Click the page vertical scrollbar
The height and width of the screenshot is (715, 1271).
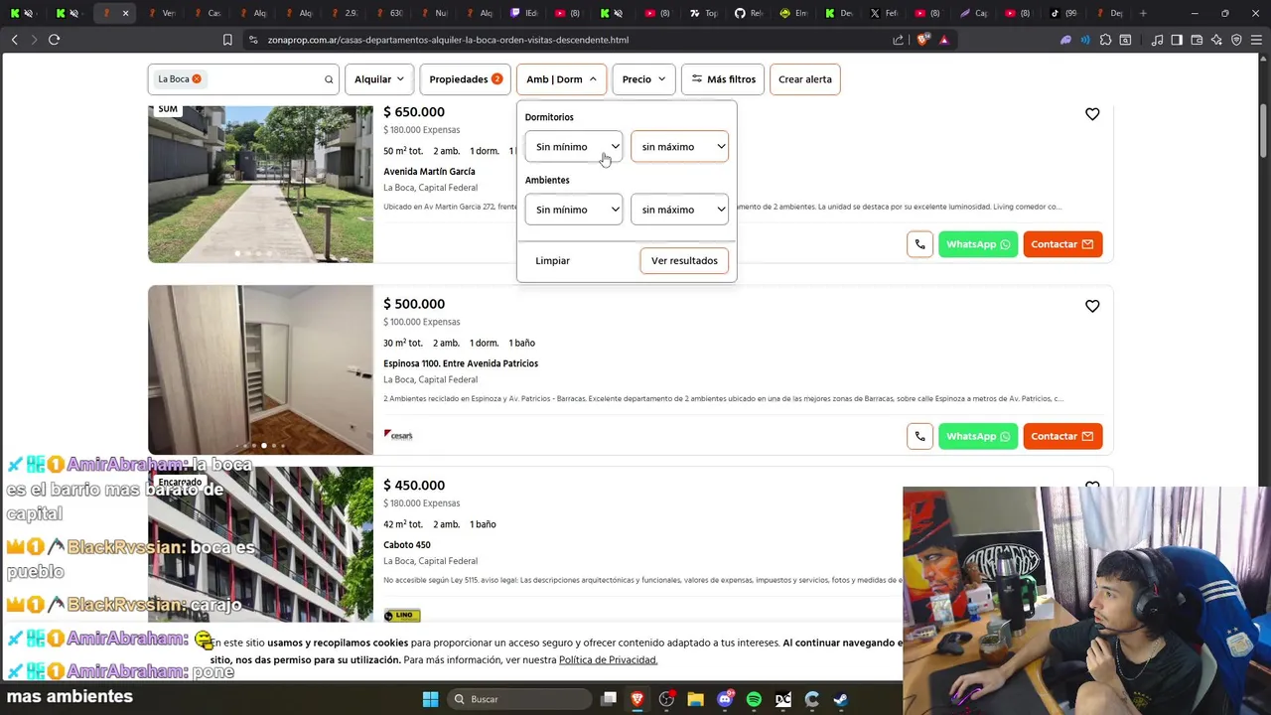pyautogui.click(x=1265, y=129)
